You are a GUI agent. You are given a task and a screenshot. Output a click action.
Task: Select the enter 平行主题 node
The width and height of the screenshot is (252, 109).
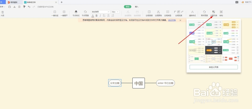point(166,83)
